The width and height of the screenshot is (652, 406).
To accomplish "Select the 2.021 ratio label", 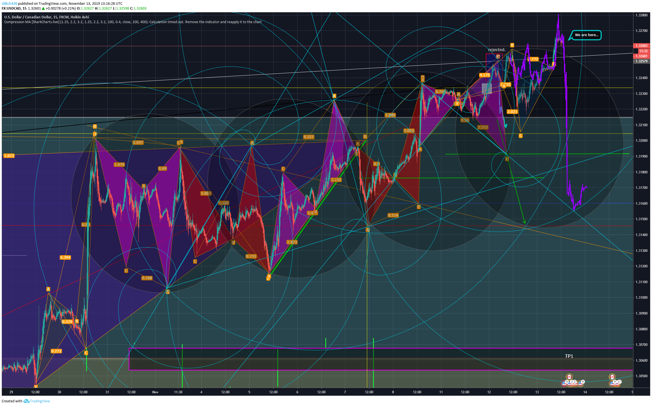I will pos(512,112).
